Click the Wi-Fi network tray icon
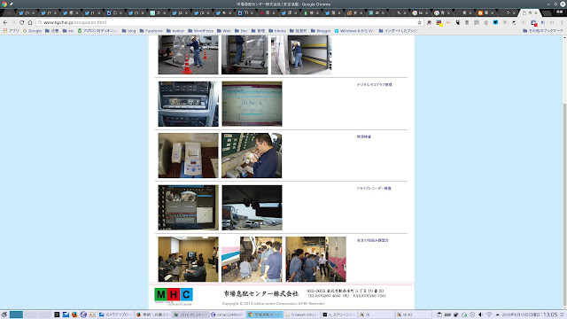Image resolution: width=567 pixels, height=319 pixels. (489, 315)
